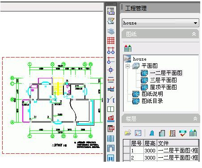Click the 3000 height cell in floor 1 row
Image resolution: width=202 pixels, height=168 pixels.
(150, 151)
